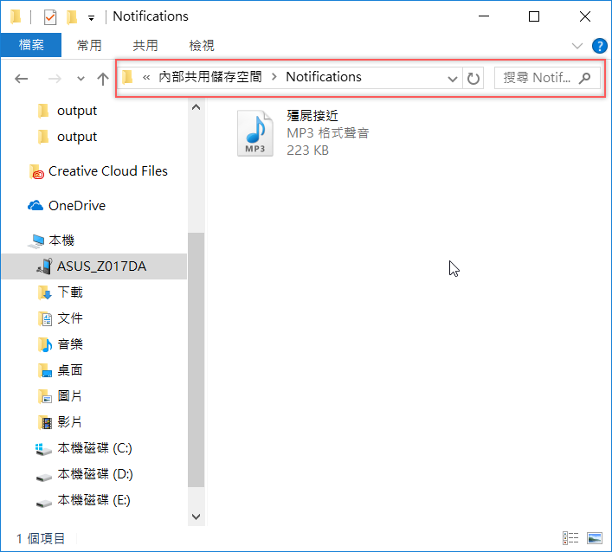Click the 下載 download folder icon
The height and width of the screenshot is (552, 612).
click(45, 292)
